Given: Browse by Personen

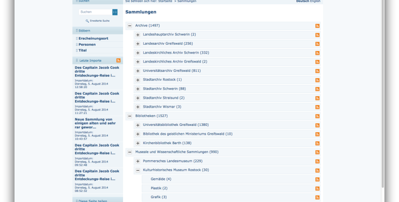Looking at the screenshot, I should pos(87,44).
